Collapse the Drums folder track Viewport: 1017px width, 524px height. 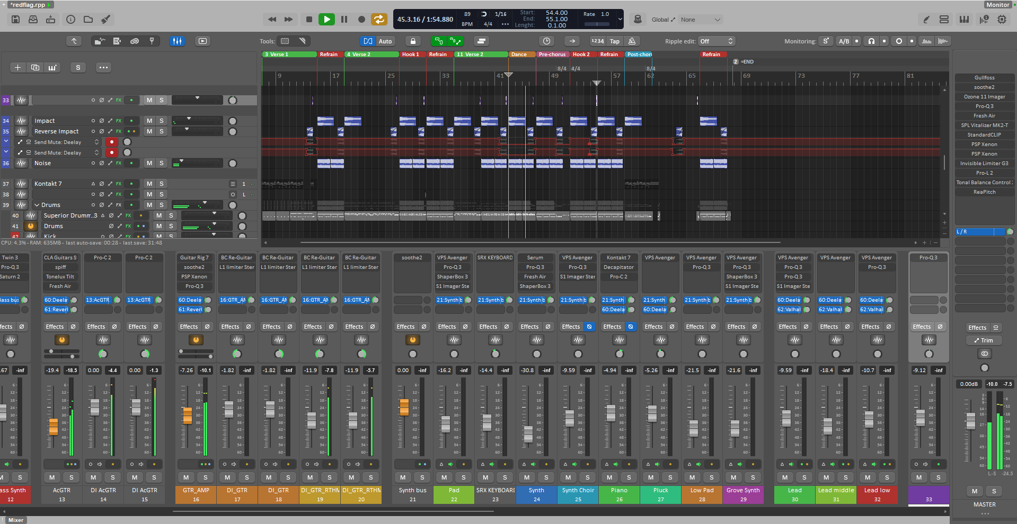[x=37, y=205]
